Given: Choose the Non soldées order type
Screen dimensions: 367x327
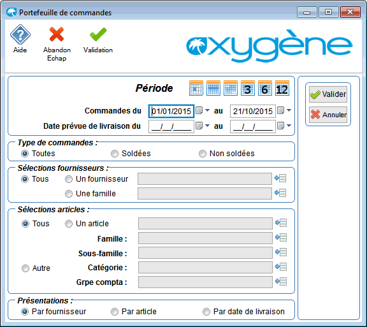Looking at the screenshot, I should pyautogui.click(x=203, y=154).
